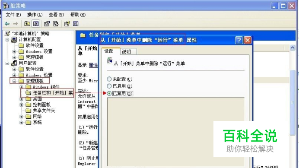Image resolution: width=299 pixels, height=168 pixels.
Task: Expand the 桌面 tree node
Action: tap(21, 99)
